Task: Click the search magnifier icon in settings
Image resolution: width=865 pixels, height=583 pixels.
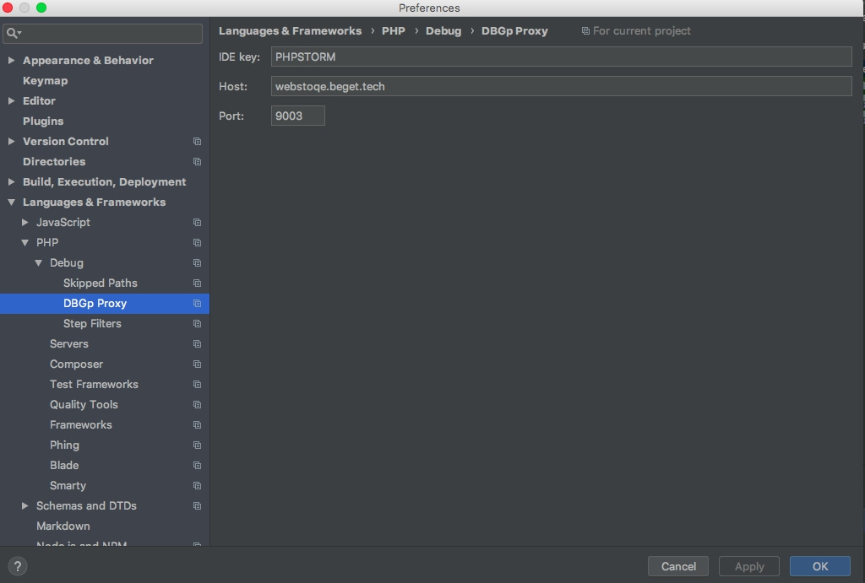Action: (12, 33)
